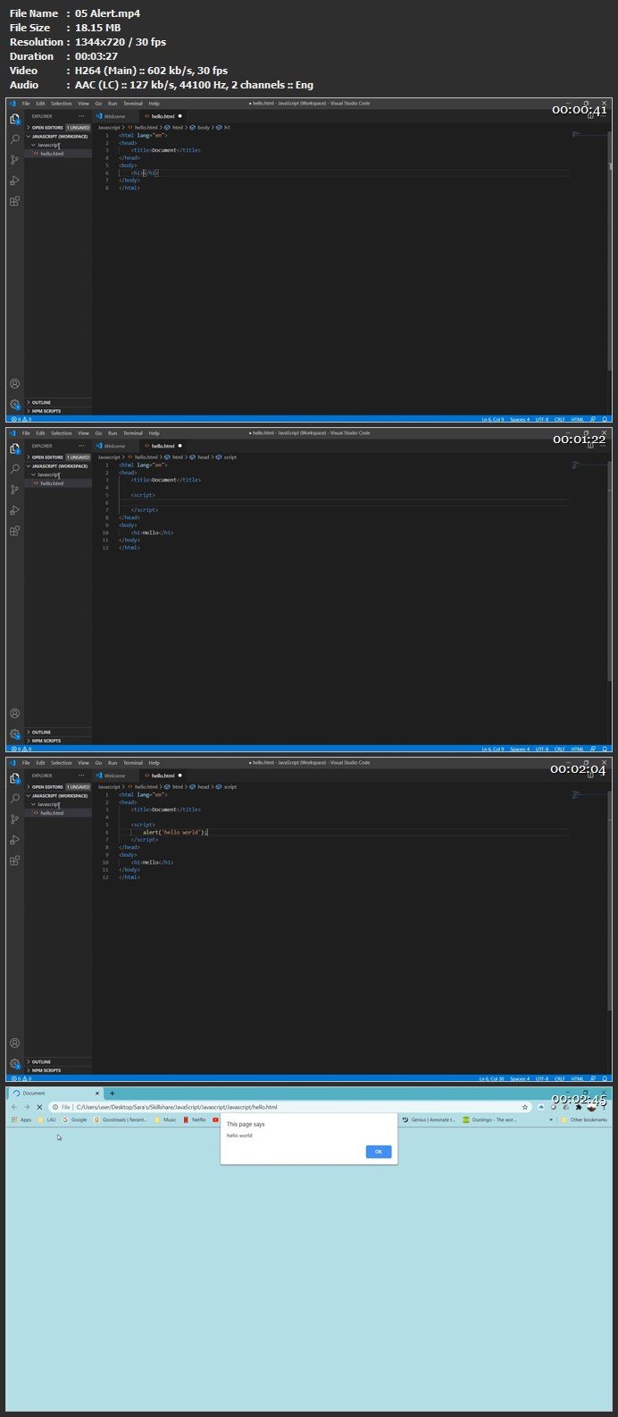The height and width of the screenshot is (1417, 618).
Task: Open the Apps shortcut in Chrome bookmarks bar
Action: [x=21, y=1119]
